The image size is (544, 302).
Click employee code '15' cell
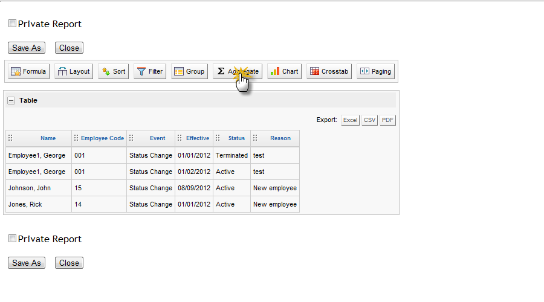(99, 188)
